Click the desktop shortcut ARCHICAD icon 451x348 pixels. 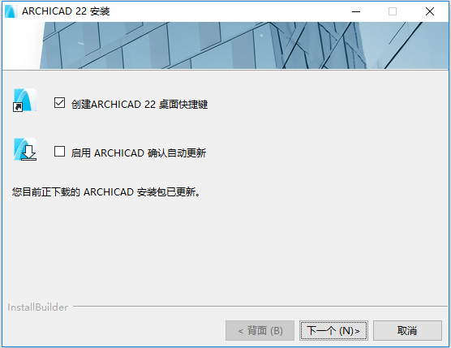coord(25,100)
